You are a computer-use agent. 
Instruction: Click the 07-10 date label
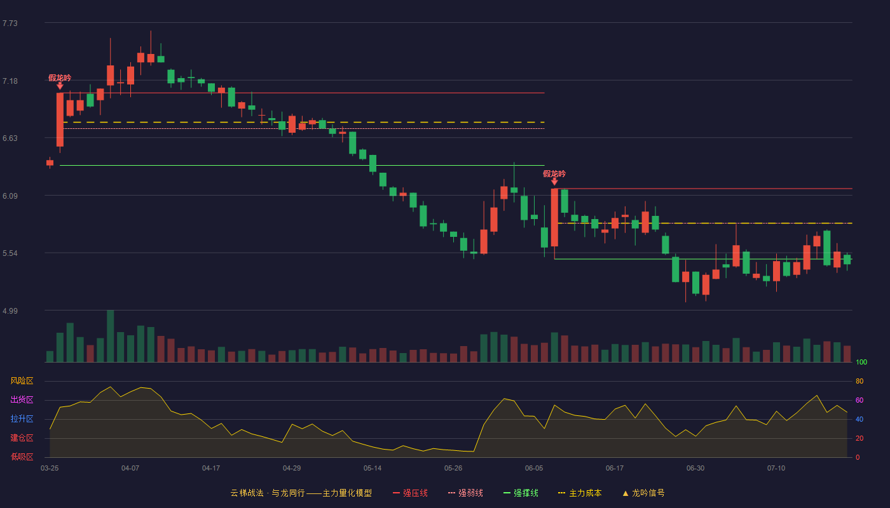[776, 468]
